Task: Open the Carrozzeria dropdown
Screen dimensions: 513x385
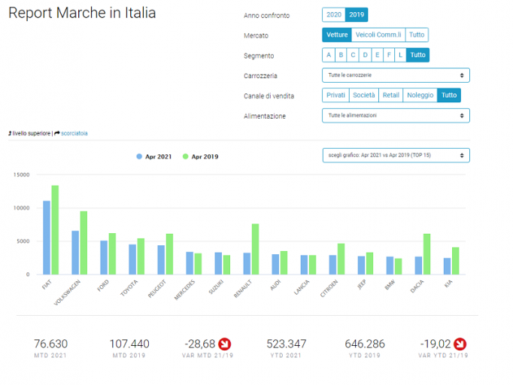Action: (x=396, y=75)
